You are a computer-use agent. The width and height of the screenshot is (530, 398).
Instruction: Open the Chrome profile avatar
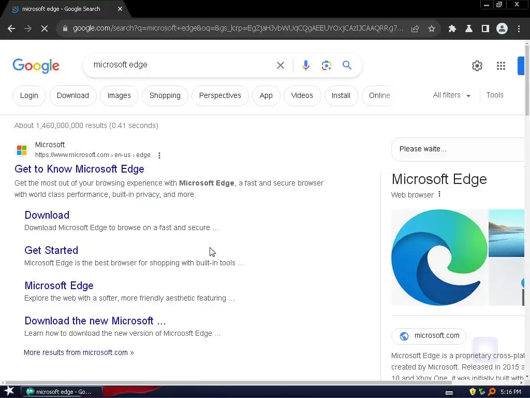pyautogui.click(x=502, y=29)
